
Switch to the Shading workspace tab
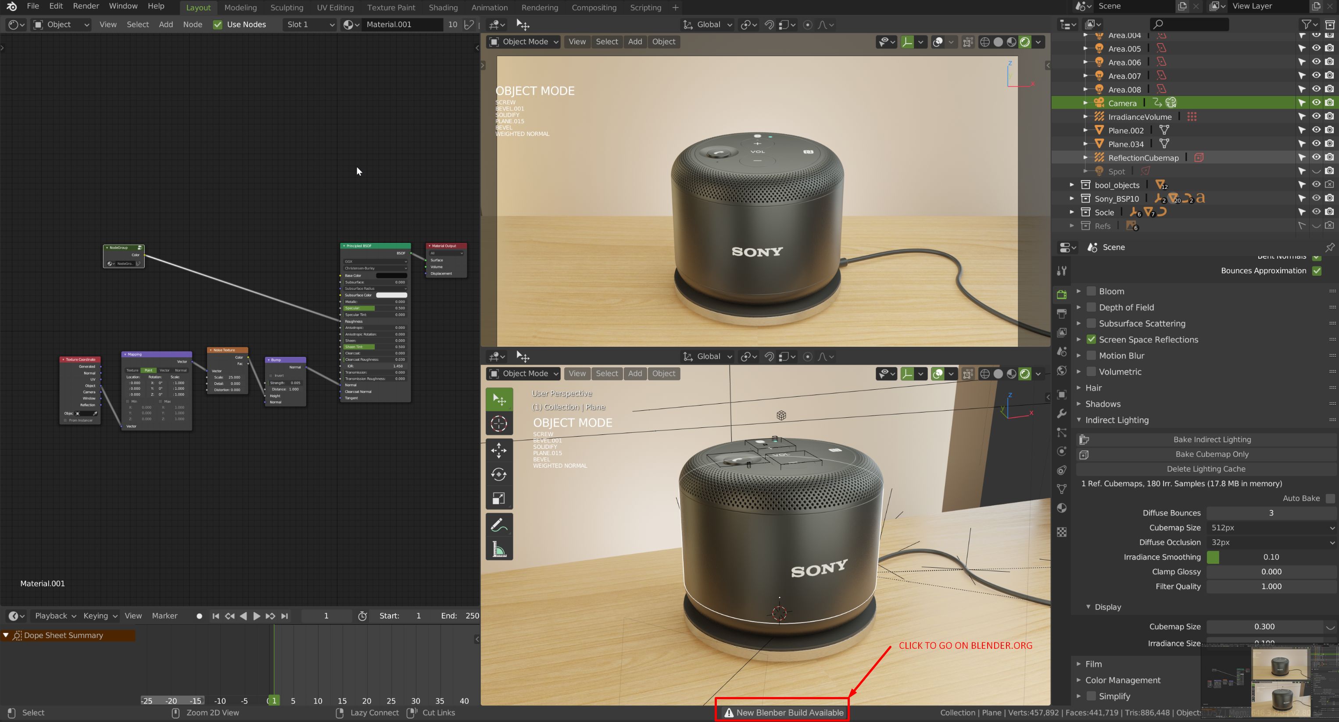[x=443, y=7]
